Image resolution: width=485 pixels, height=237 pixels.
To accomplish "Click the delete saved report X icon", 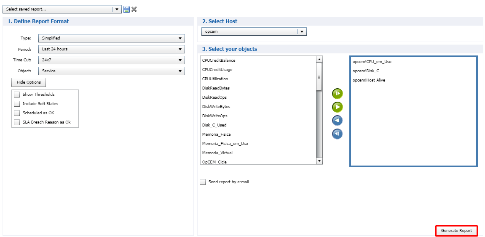I will click(x=134, y=9).
